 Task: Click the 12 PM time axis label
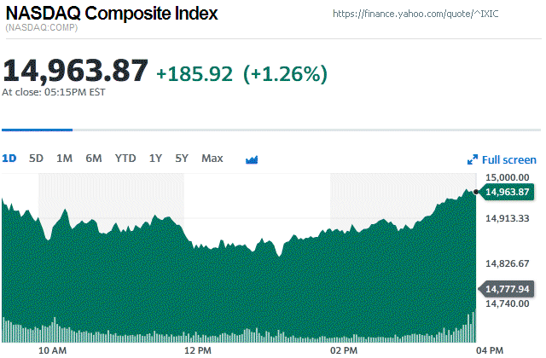click(x=198, y=350)
